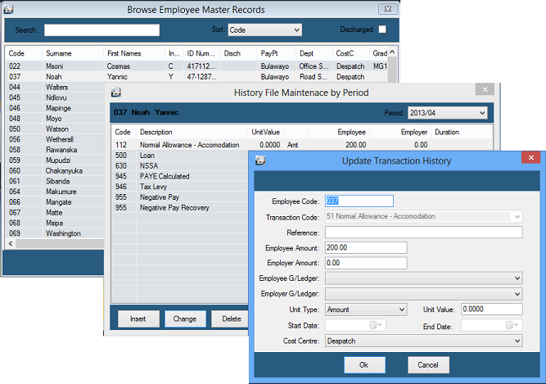Click the Delete button
This screenshot has width=546, height=384.
(231, 318)
